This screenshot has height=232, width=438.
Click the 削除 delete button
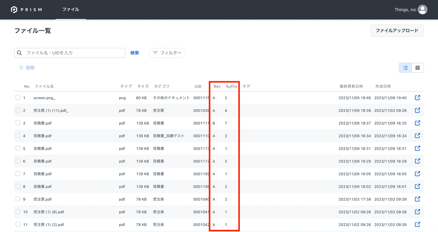27,68
